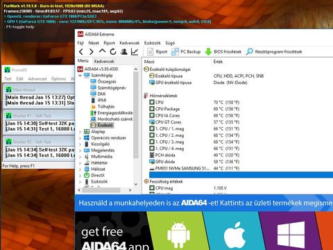Click the Érték column header
This screenshot has height=250, width=333.
[x=218, y=62]
